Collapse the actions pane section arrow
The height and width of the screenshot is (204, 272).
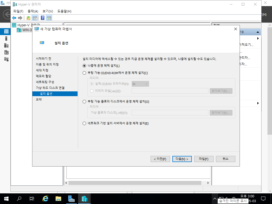point(258,32)
